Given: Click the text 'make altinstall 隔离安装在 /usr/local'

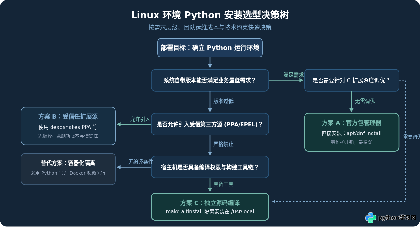Looking at the screenshot, I should click(210, 212).
